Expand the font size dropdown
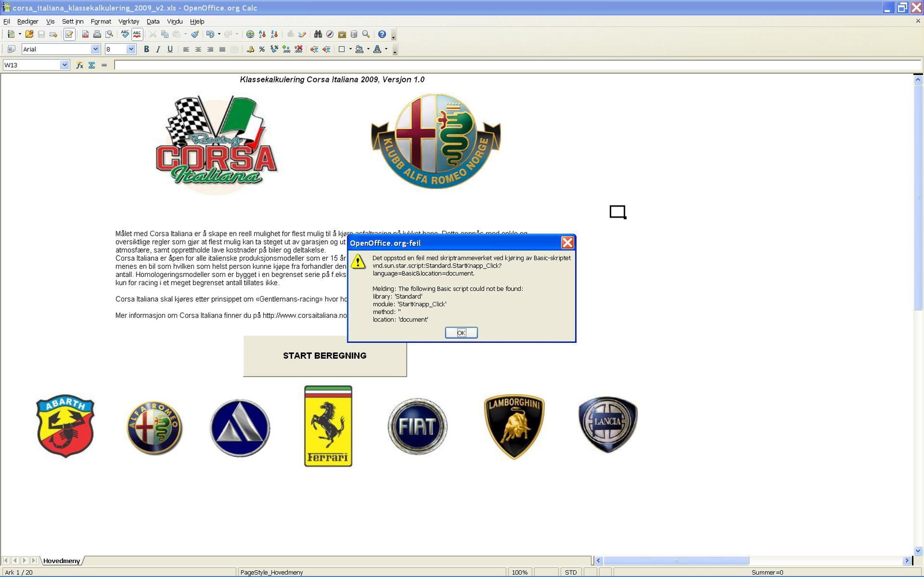Image resolution: width=924 pixels, height=577 pixels. [x=131, y=50]
